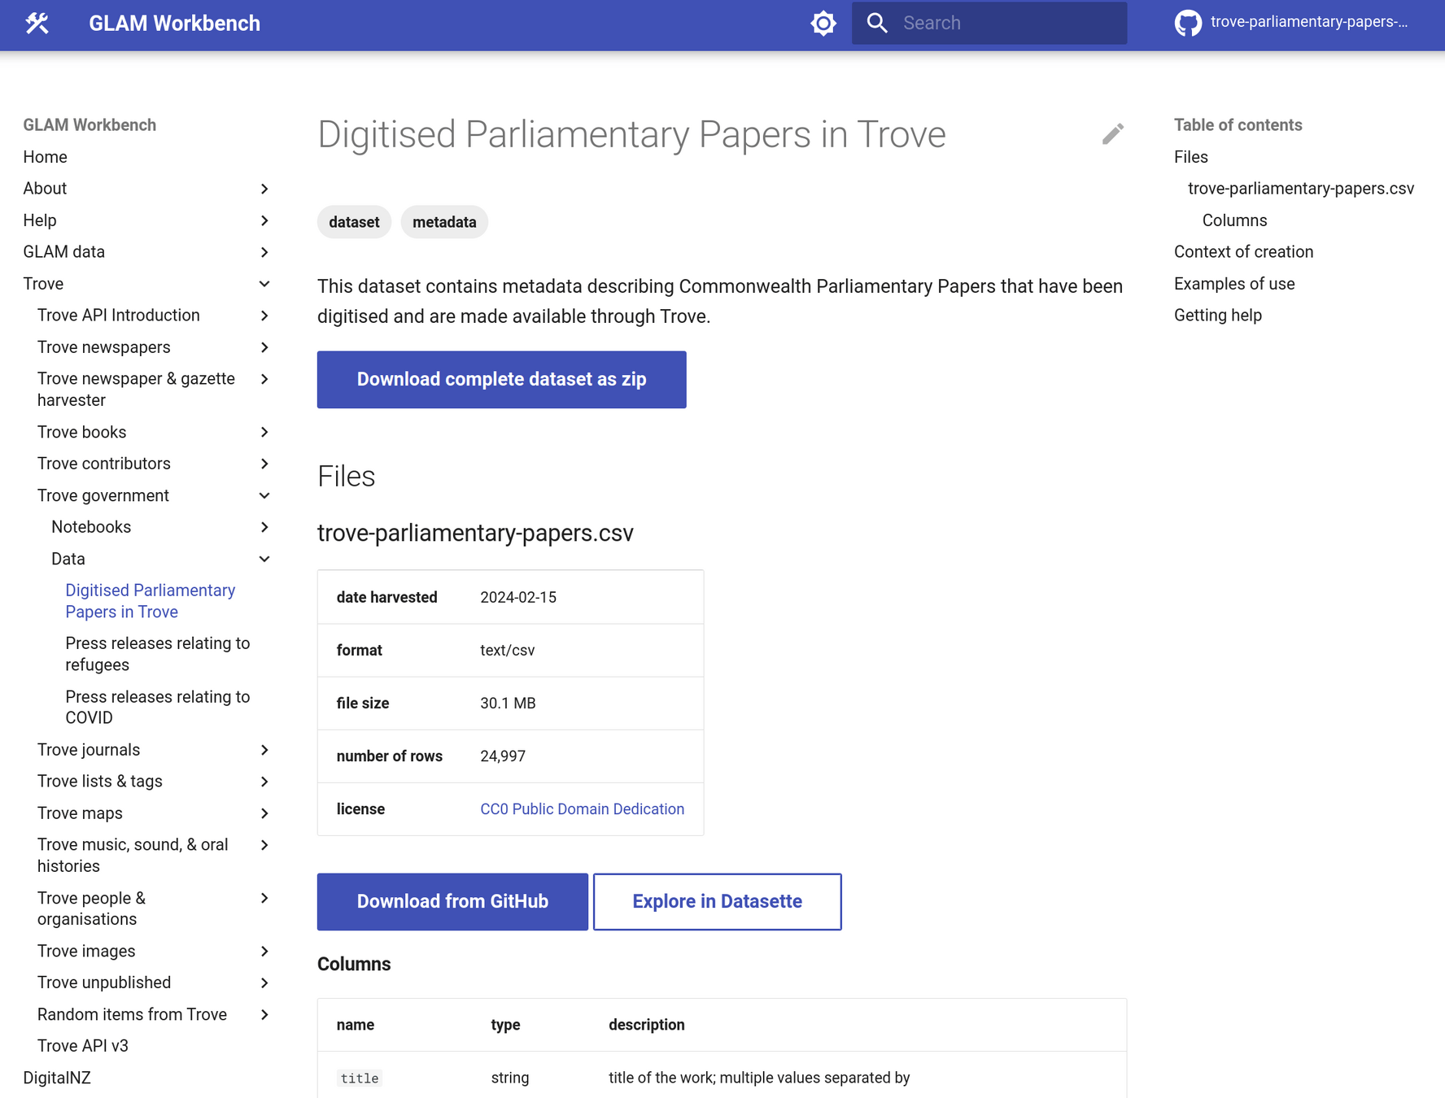Expand the GLAM data section chevron

pos(264,252)
